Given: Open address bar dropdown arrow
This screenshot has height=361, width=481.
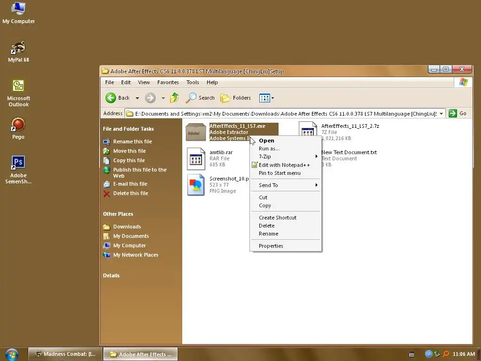Looking at the screenshot, I should 441,114.
